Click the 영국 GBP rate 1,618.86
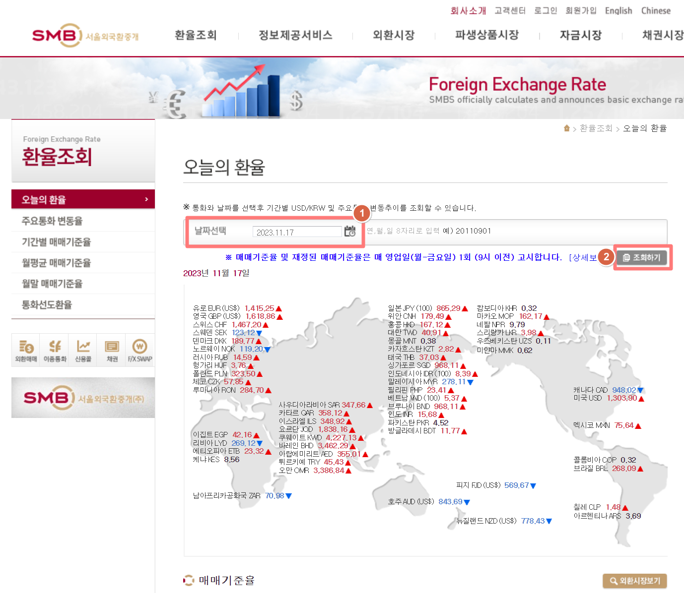The image size is (684, 593). pos(260,316)
